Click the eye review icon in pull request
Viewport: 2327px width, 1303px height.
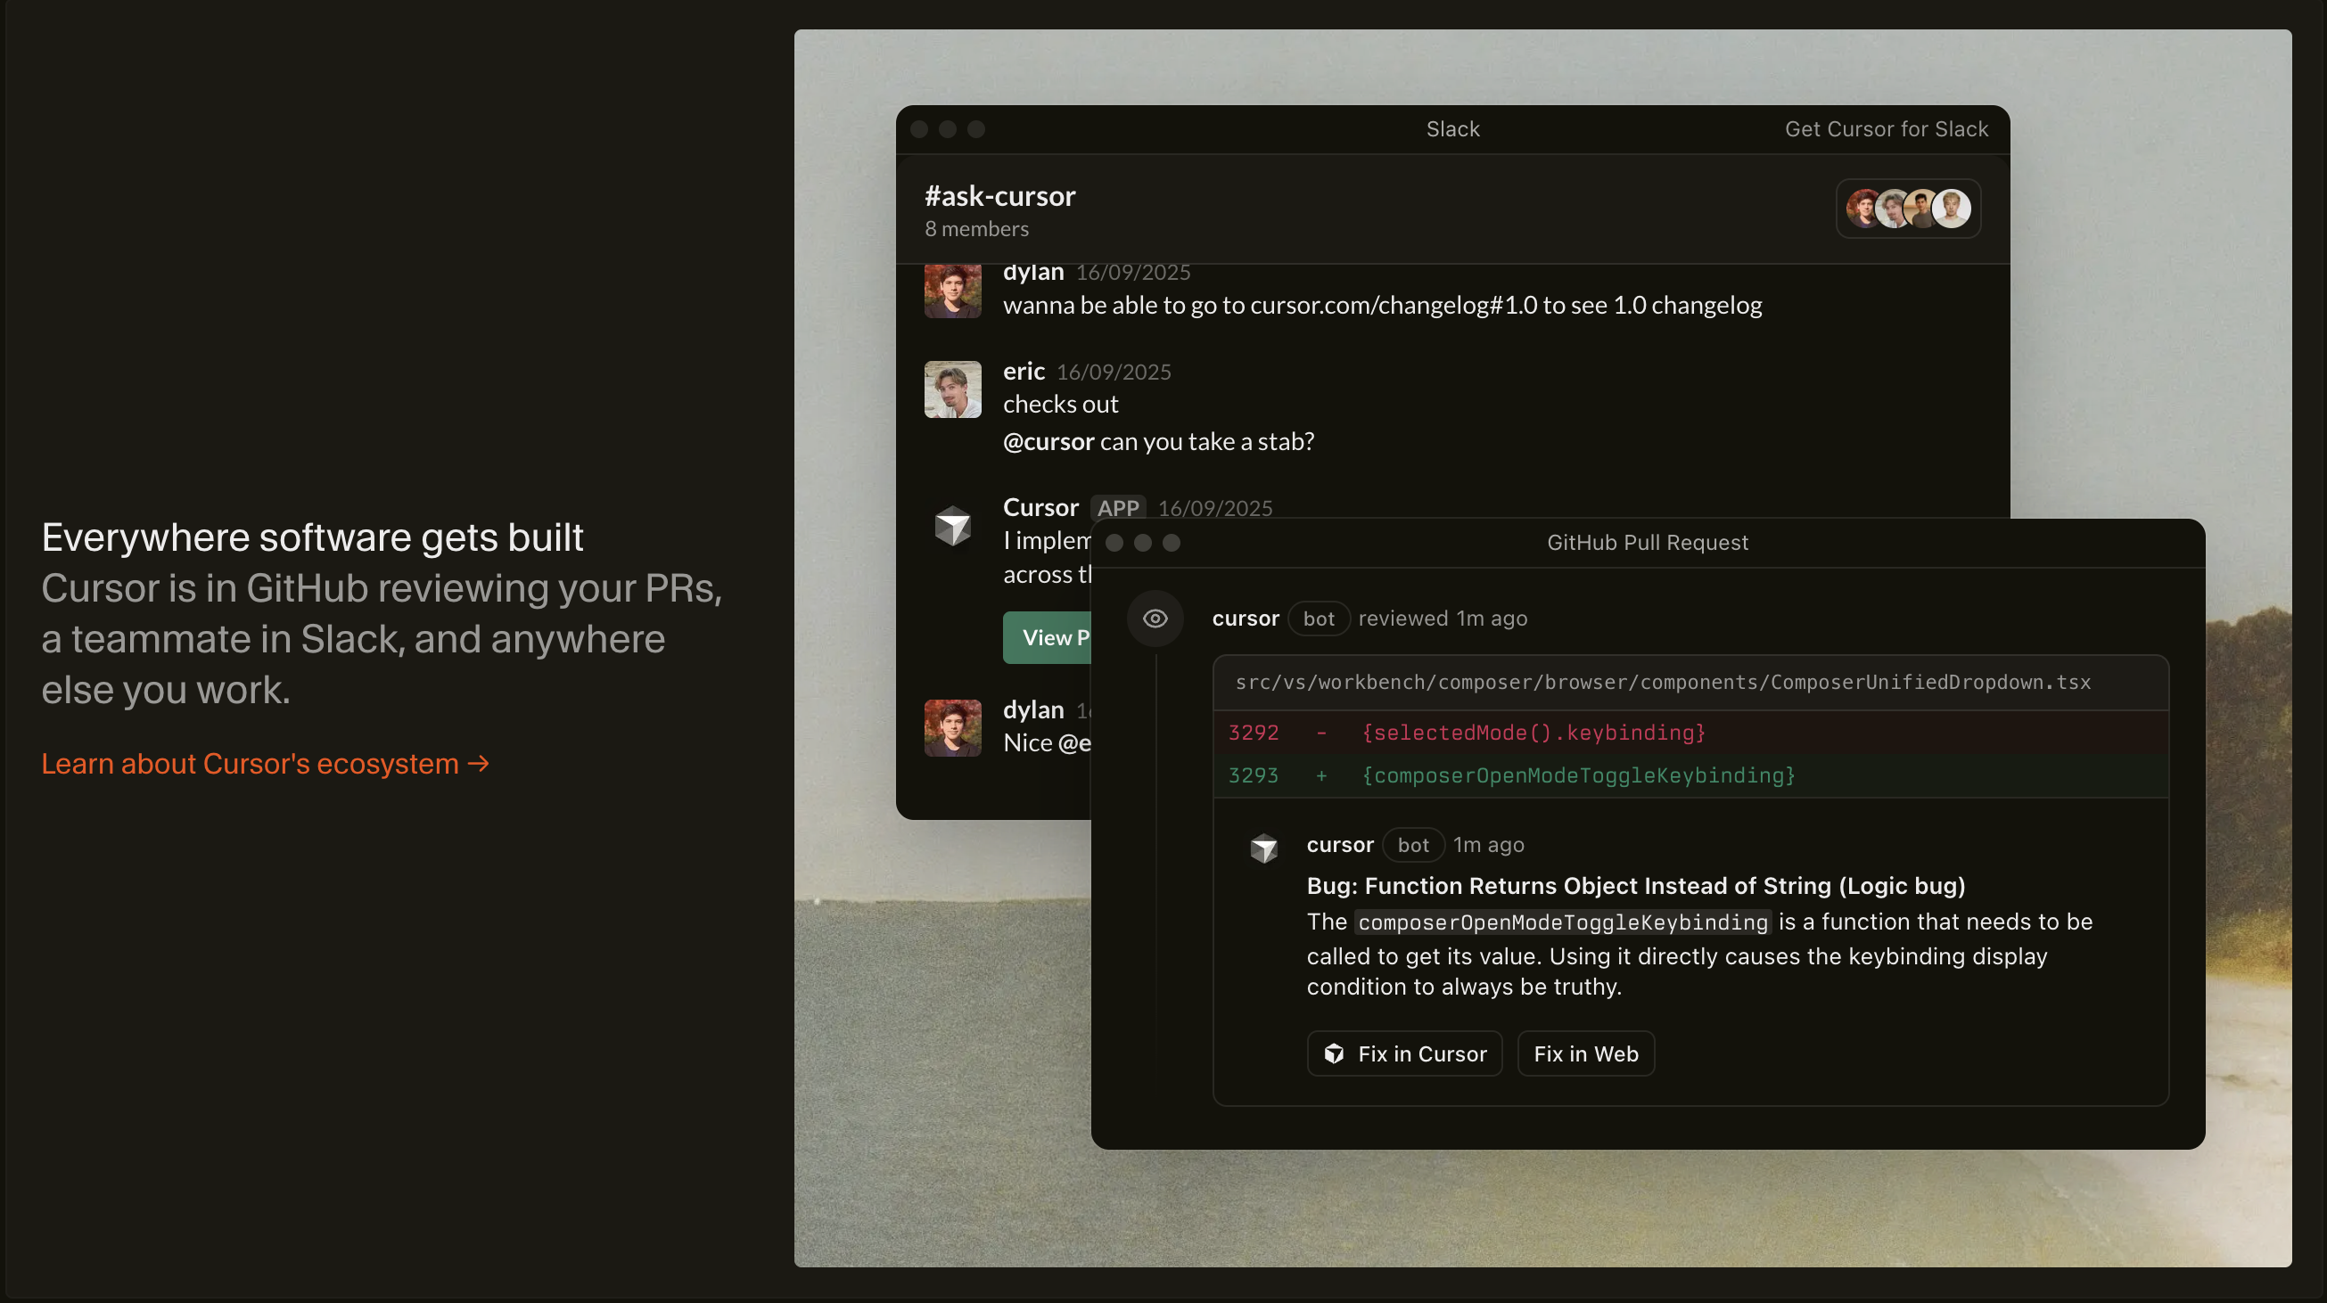tap(1155, 619)
